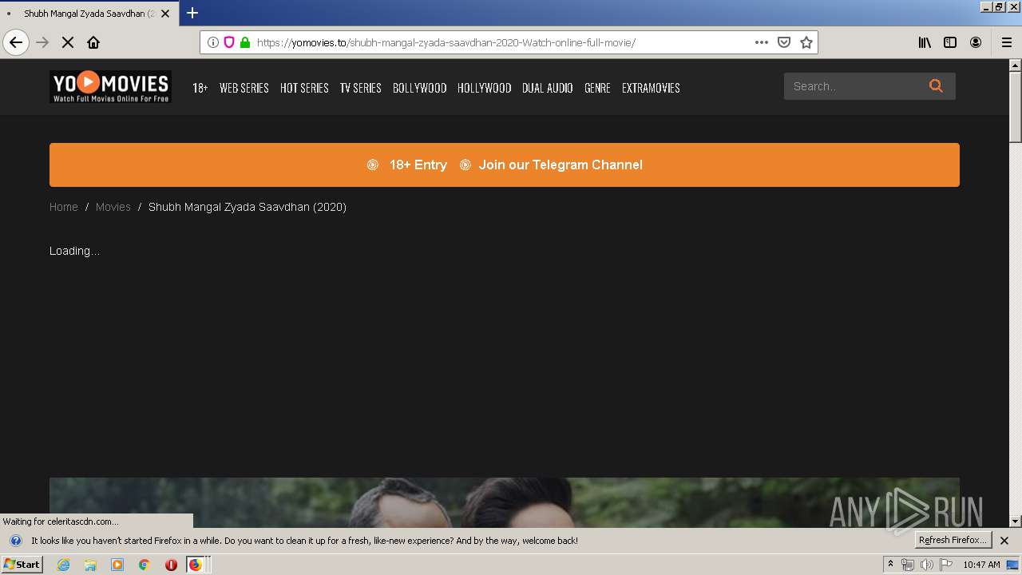
Task: Open Hot Series menu
Action: coord(304,88)
